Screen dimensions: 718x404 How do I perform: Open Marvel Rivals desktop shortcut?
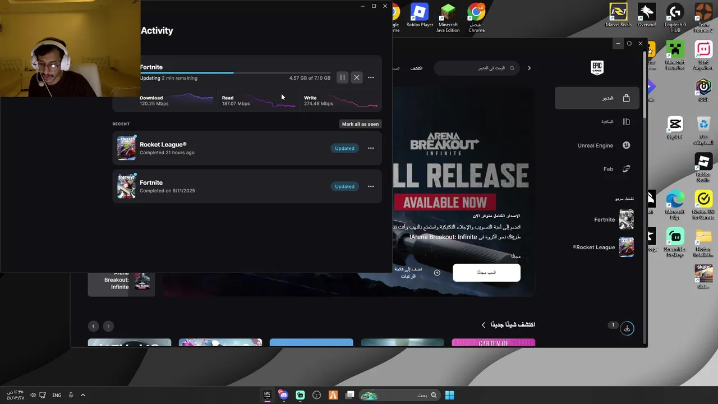coord(618,16)
